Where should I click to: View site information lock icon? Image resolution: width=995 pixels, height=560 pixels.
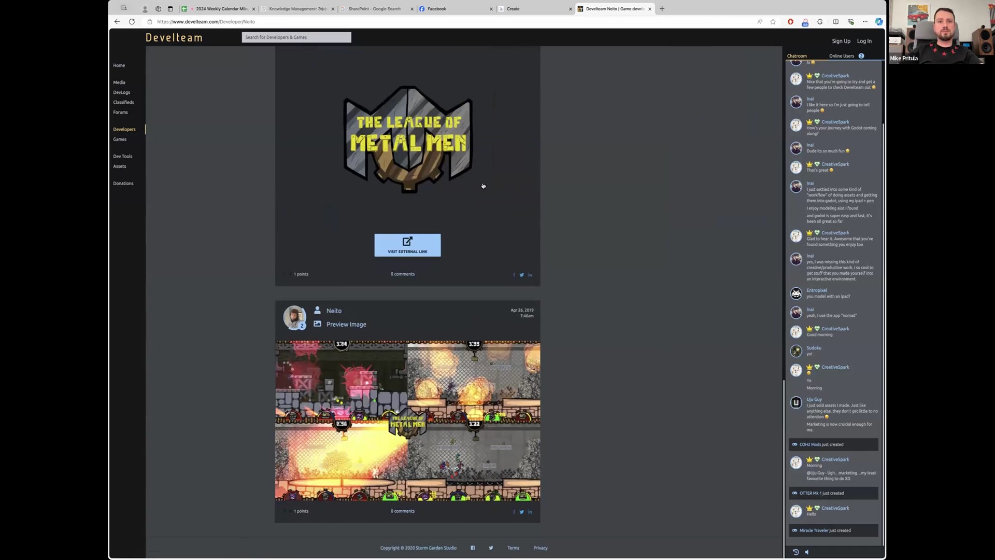pos(150,22)
